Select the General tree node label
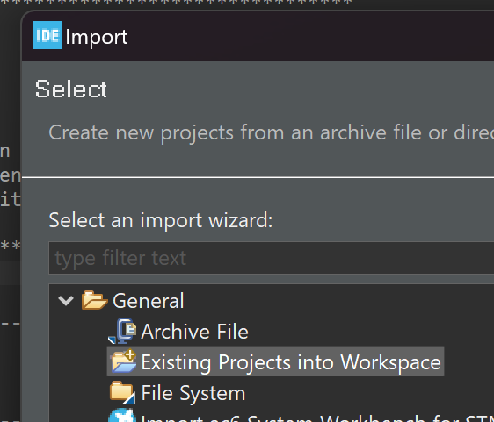 (148, 301)
